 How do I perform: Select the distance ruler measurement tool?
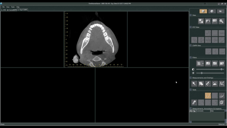pyautogui.click(x=208, y=83)
